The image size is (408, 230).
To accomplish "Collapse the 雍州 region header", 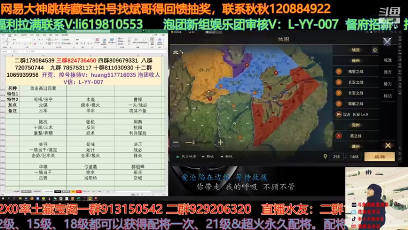I will click(x=355, y=60).
